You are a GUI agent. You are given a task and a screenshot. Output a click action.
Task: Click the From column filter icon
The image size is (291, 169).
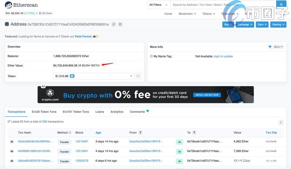coord(140,133)
